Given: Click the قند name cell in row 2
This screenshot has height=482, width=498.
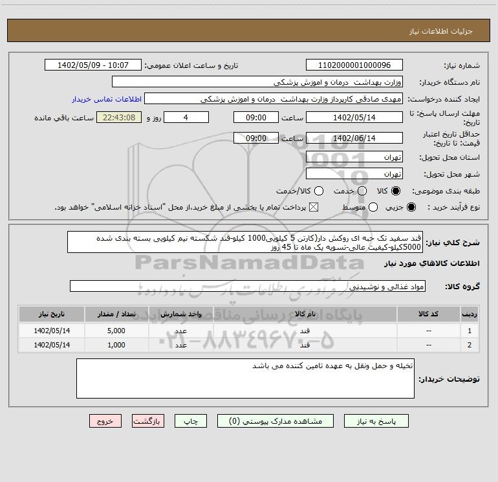Looking at the screenshot, I should (x=305, y=345).
